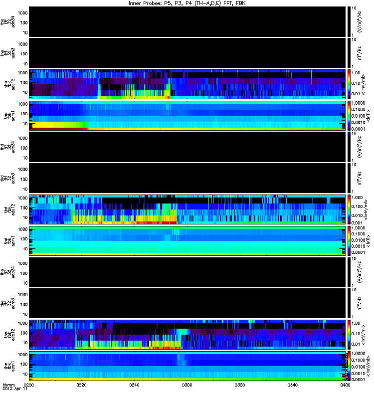
Task: Click the 0200 time axis label
Action: pyautogui.click(x=29, y=385)
